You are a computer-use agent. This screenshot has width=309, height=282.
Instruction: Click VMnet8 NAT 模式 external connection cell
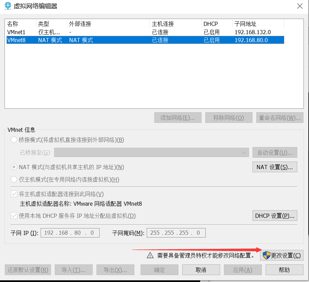click(x=81, y=40)
